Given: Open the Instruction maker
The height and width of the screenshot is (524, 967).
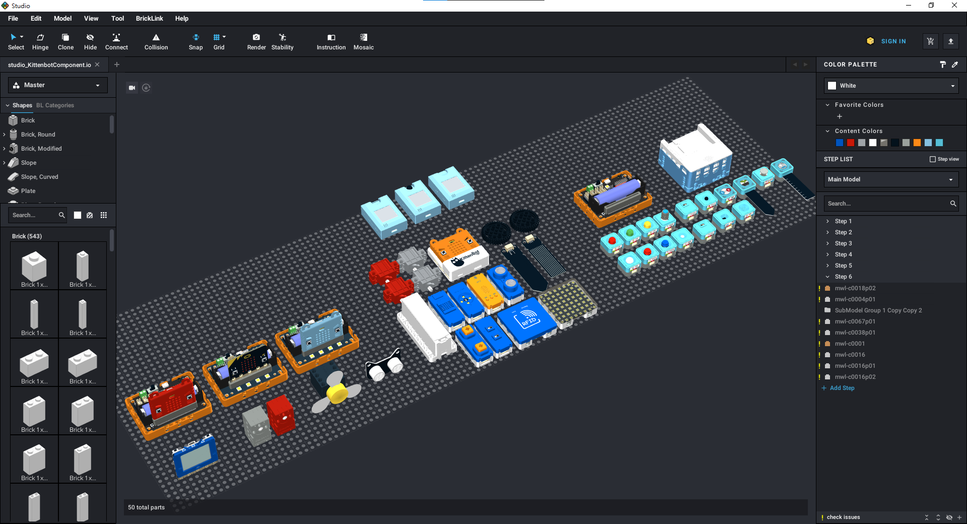Looking at the screenshot, I should tap(331, 41).
